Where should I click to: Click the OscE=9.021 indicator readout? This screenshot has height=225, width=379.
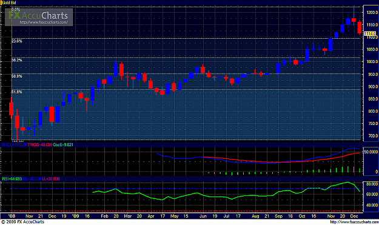[x=63, y=145]
